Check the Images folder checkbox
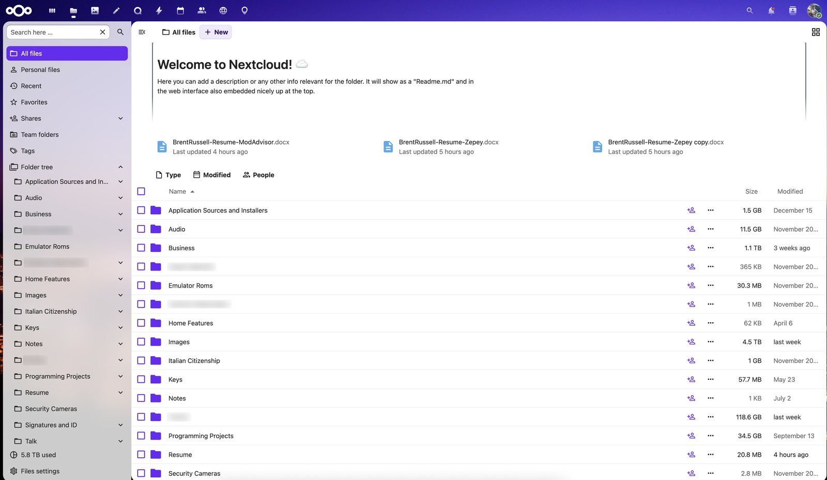Image resolution: width=827 pixels, height=480 pixels. [x=141, y=342]
